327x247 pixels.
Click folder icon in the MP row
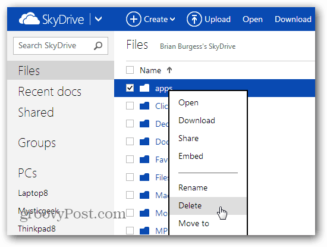pyautogui.click(x=144, y=230)
